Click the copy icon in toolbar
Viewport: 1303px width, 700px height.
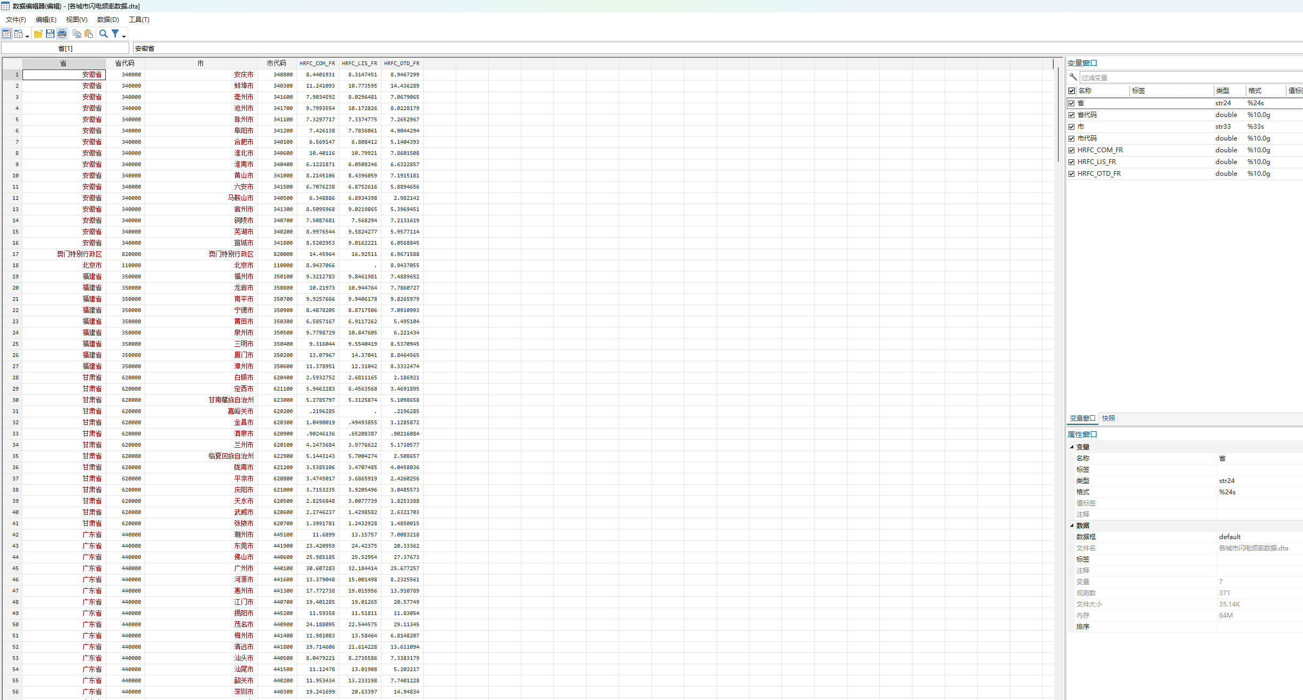click(77, 34)
